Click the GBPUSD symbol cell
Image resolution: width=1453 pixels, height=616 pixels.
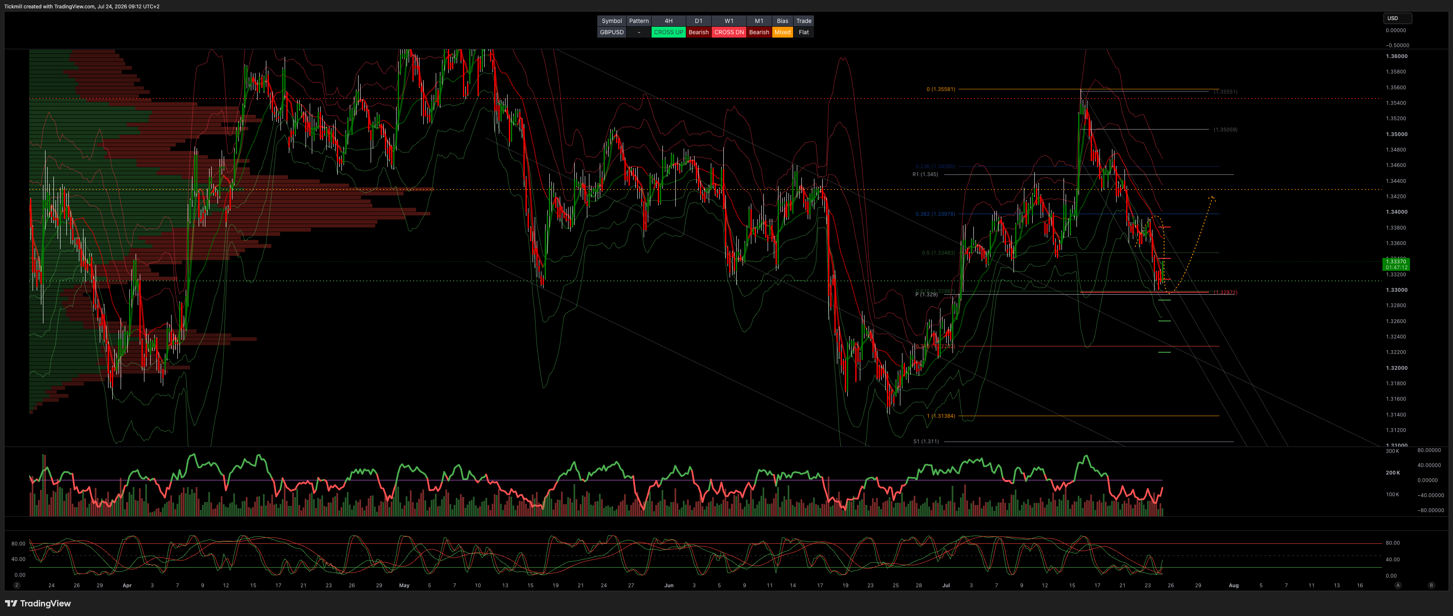[x=612, y=32]
